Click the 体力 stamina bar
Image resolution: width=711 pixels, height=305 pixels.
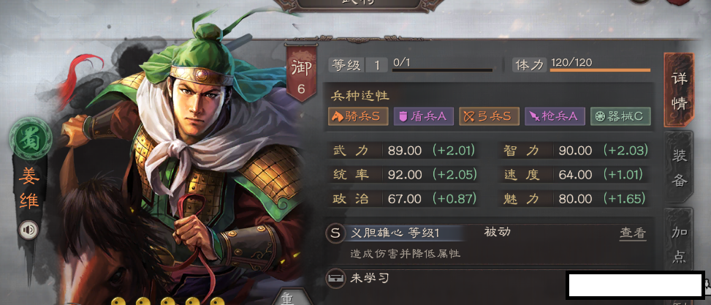tap(600, 70)
